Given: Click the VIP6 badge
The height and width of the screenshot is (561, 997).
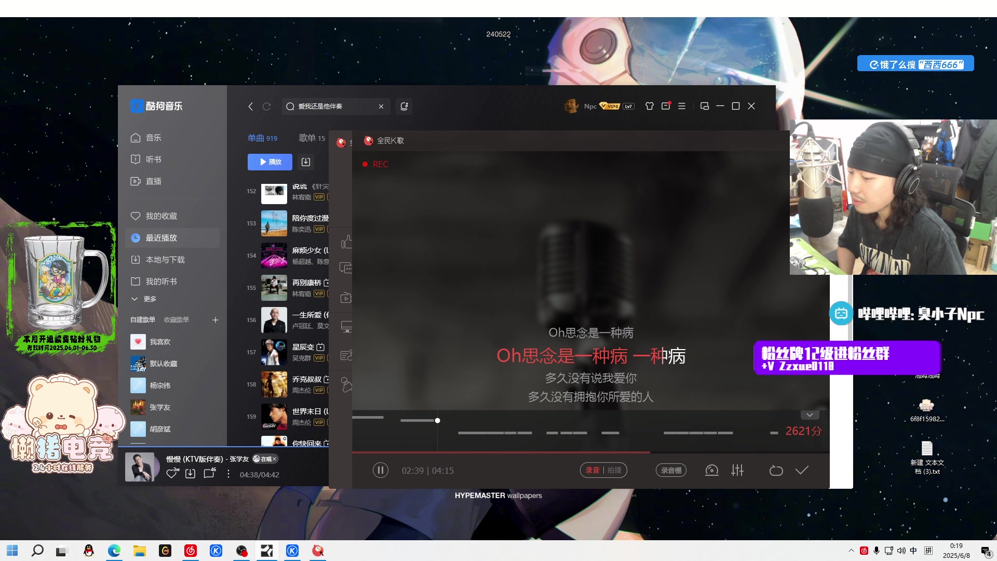Looking at the screenshot, I should (x=610, y=106).
